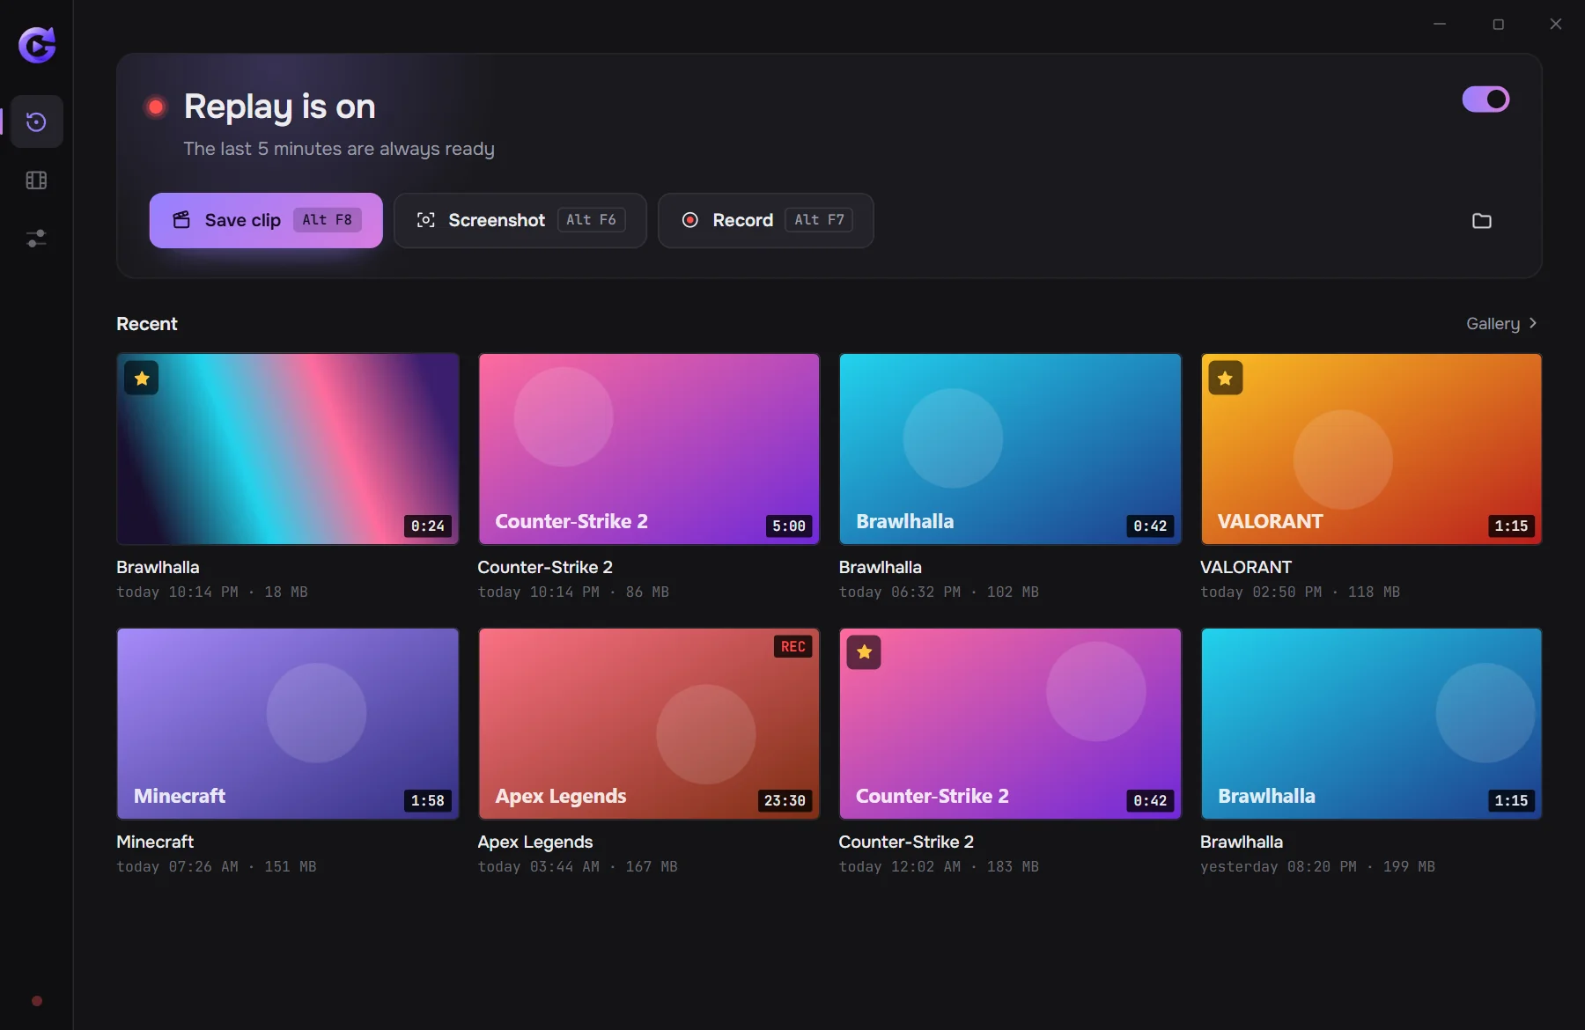The height and width of the screenshot is (1030, 1585).
Task: Toggle favorite star on VALORANT clip
Action: click(1225, 379)
